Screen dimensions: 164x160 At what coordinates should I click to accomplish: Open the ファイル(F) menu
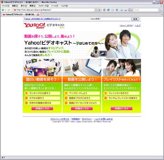pos(6,6)
